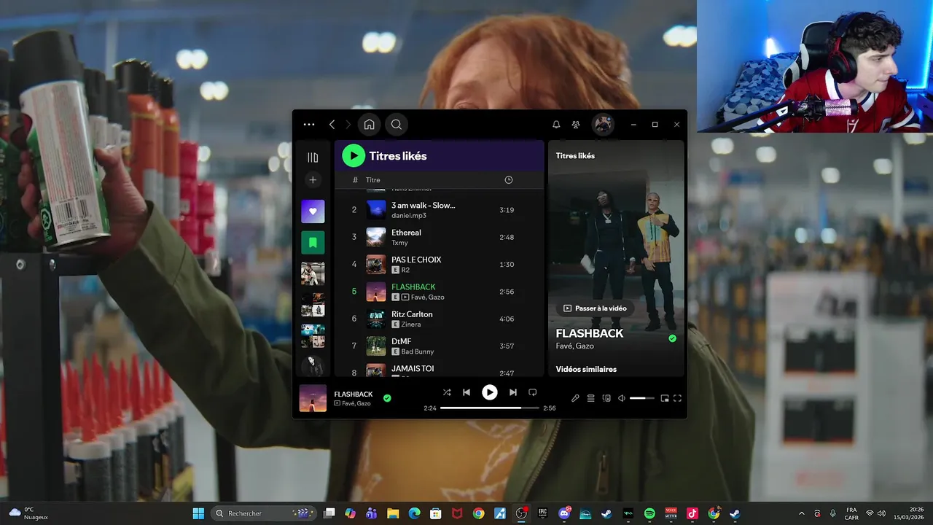Open the connect to device icon
Screen dimensions: 933x525
point(606,398)
